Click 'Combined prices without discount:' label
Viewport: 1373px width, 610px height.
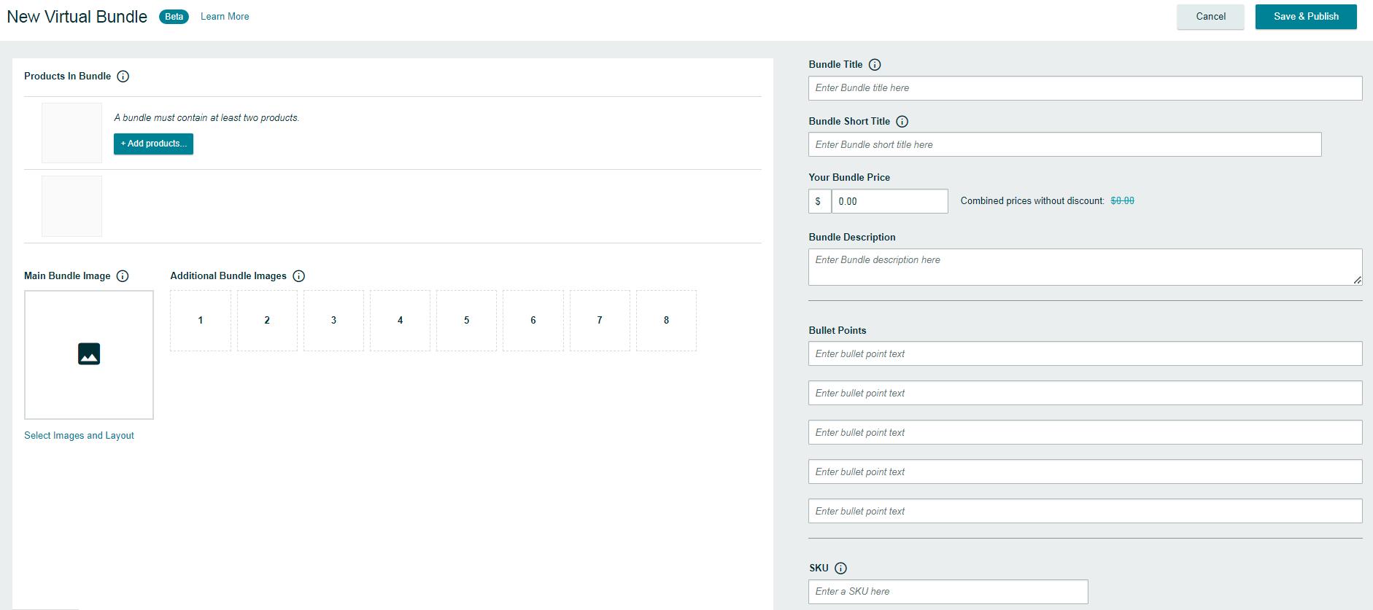(1032, 201)
